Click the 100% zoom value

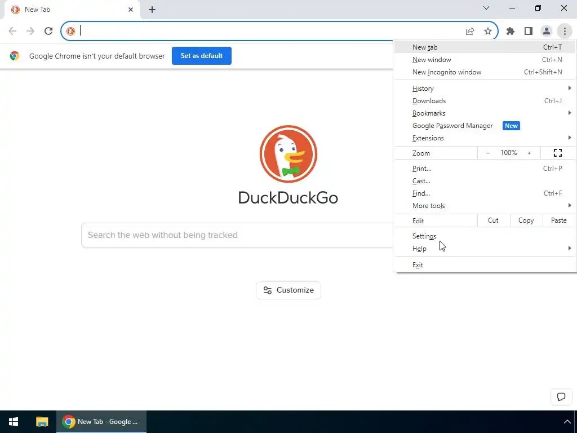point(509,153)
